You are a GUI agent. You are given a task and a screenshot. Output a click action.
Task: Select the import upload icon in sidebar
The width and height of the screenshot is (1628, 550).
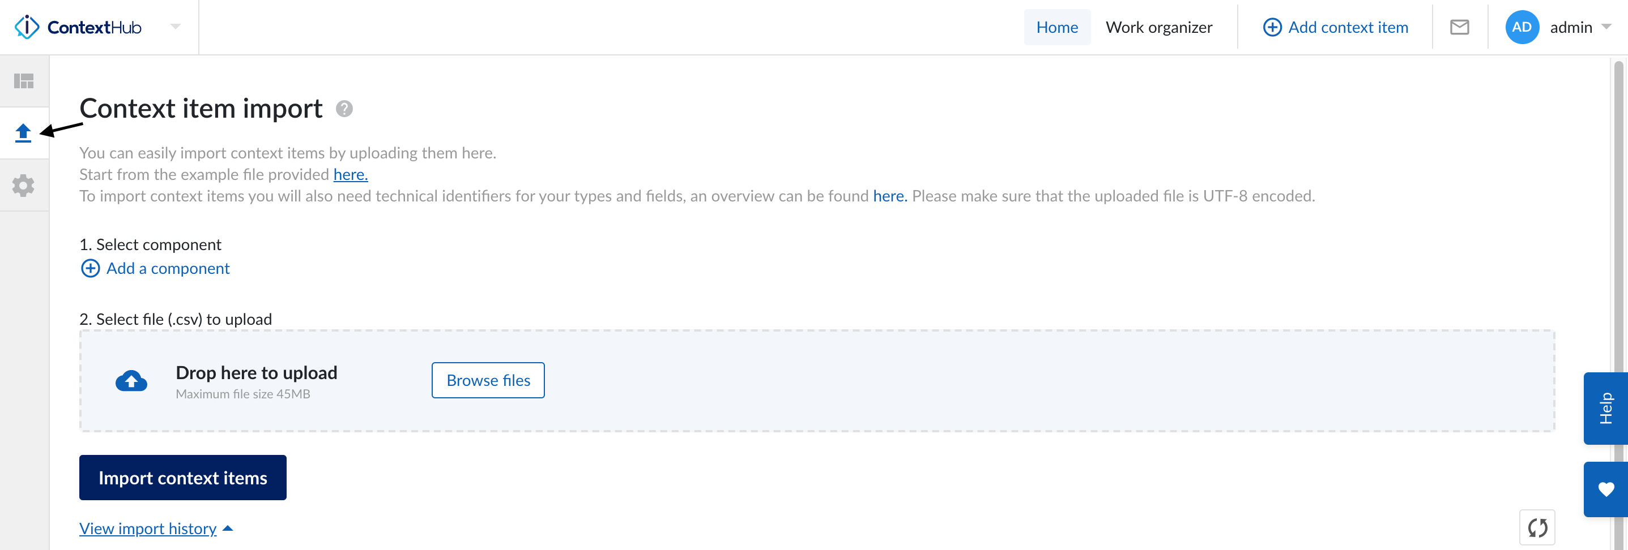point(23,132)
